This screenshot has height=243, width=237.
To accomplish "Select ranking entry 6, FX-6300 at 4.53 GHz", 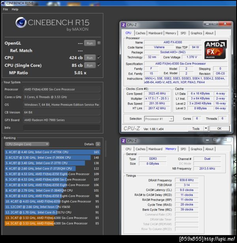I will (53, 179).
